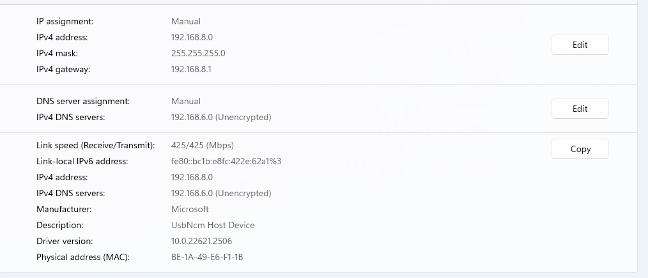Click the "IPv4 mask:" label

coord(57,53)
